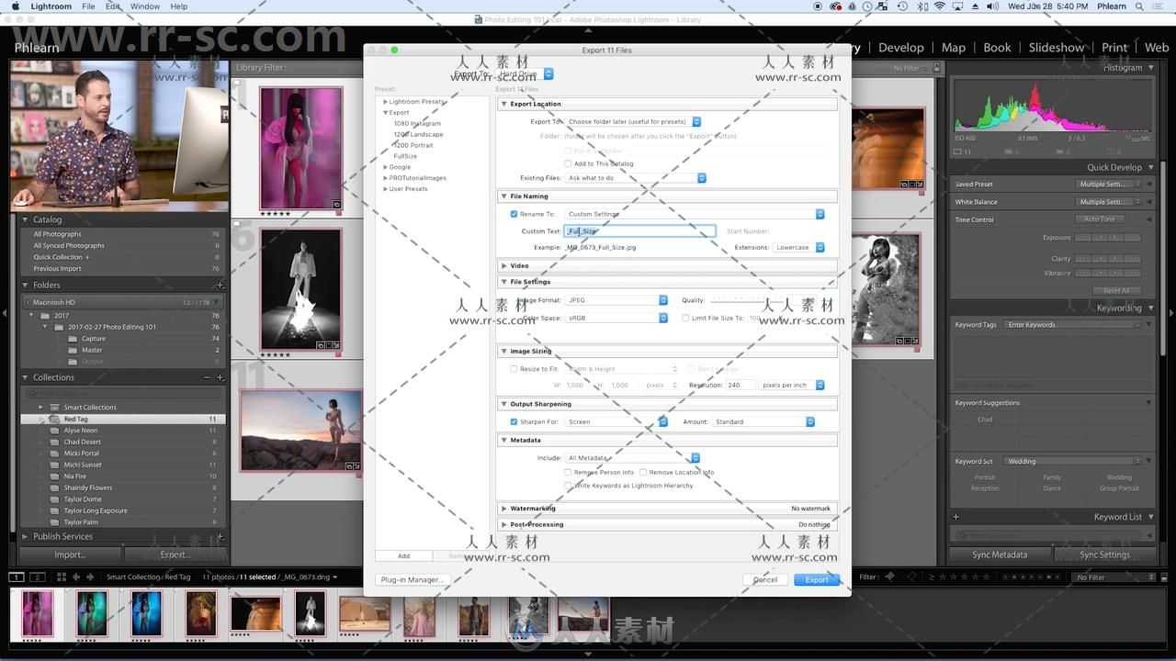Open the Export To Hard Drive dropdown
Viewport: 1176px width, 661px height.
pos(526,73)
